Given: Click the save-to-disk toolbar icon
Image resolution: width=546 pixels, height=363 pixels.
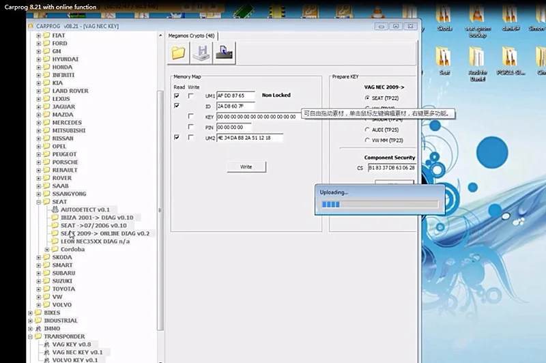Looking at the screenshot, I should 201,53.
